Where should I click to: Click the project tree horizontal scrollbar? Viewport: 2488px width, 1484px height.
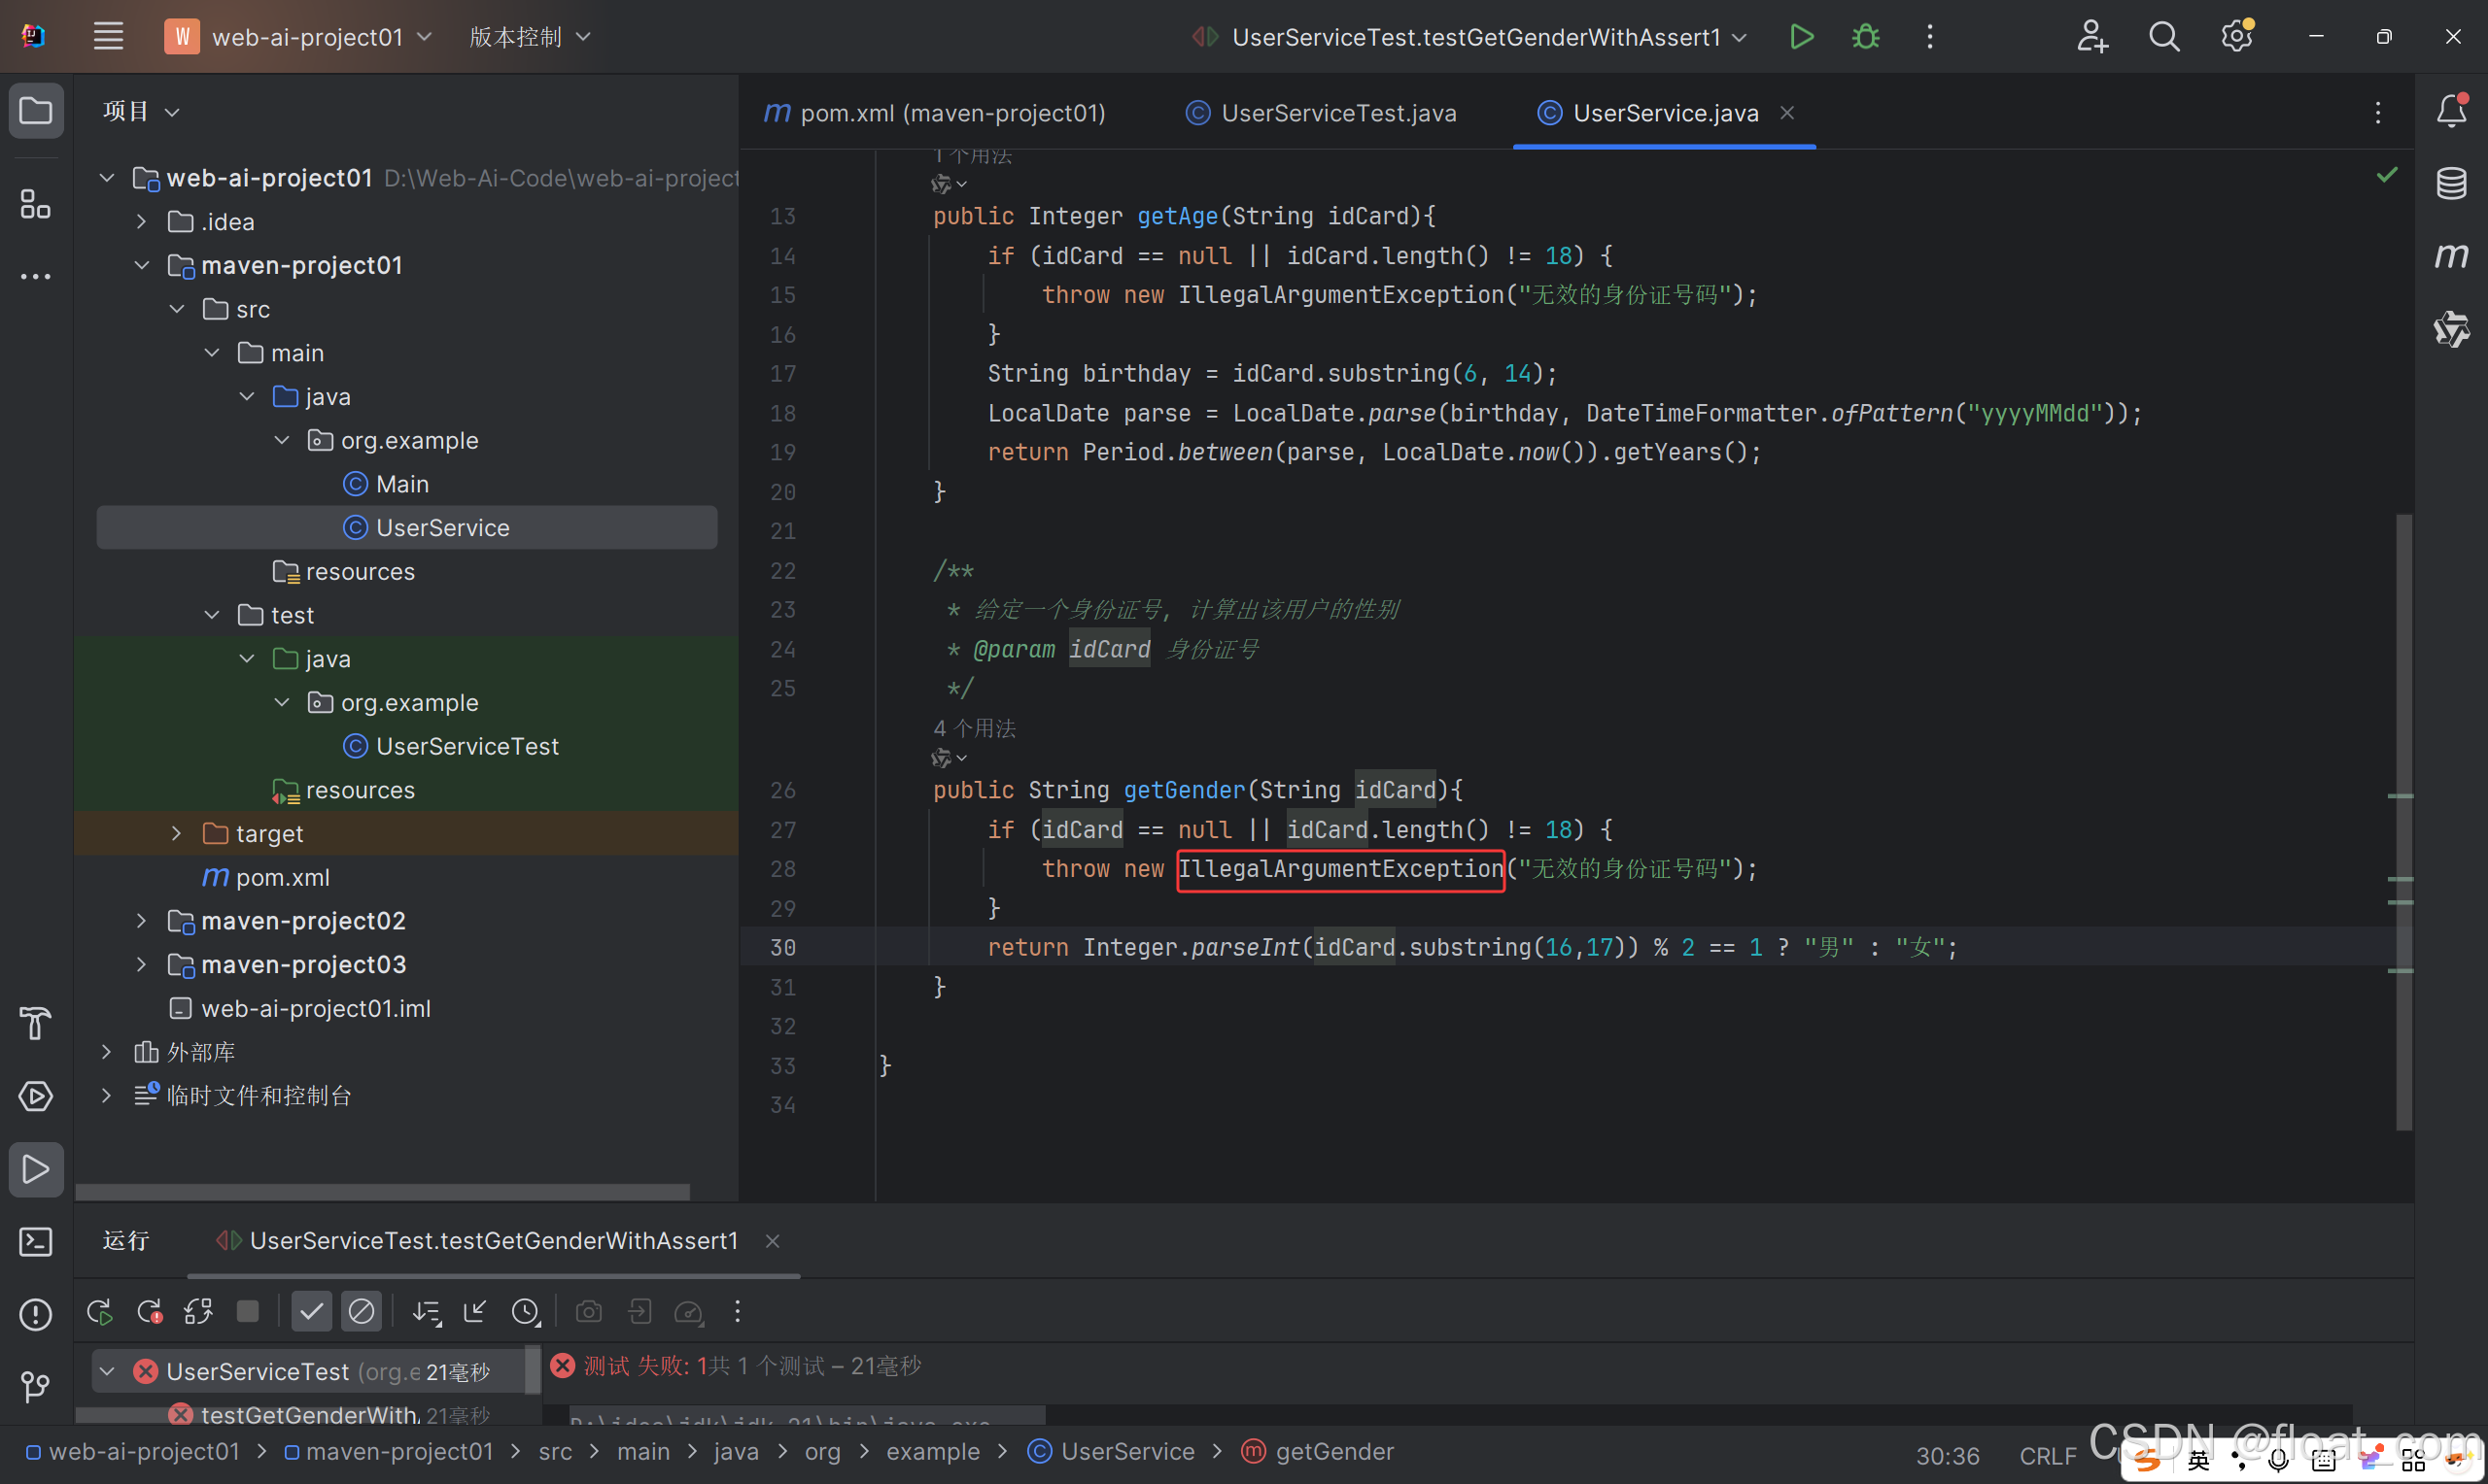point(382,1192)
